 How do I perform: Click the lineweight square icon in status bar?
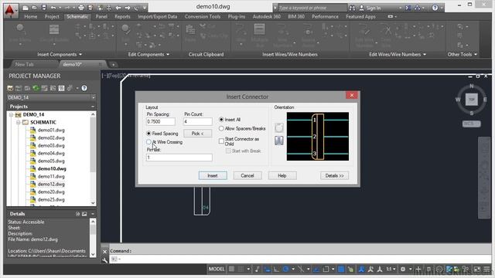[341, 269]
